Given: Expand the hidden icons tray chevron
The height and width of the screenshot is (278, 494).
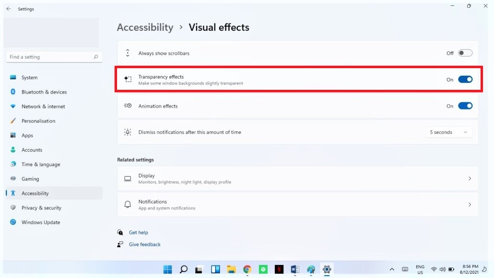Looking at the screenshot, I should [392, 269].
